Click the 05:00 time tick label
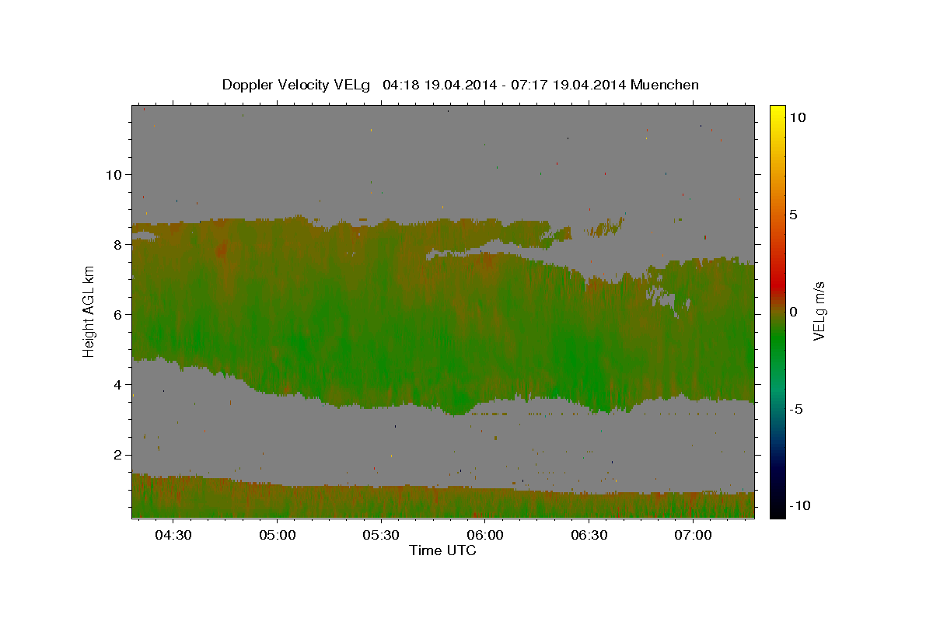Viewport: 933px width, 622px height. click(x=277, y=535)
